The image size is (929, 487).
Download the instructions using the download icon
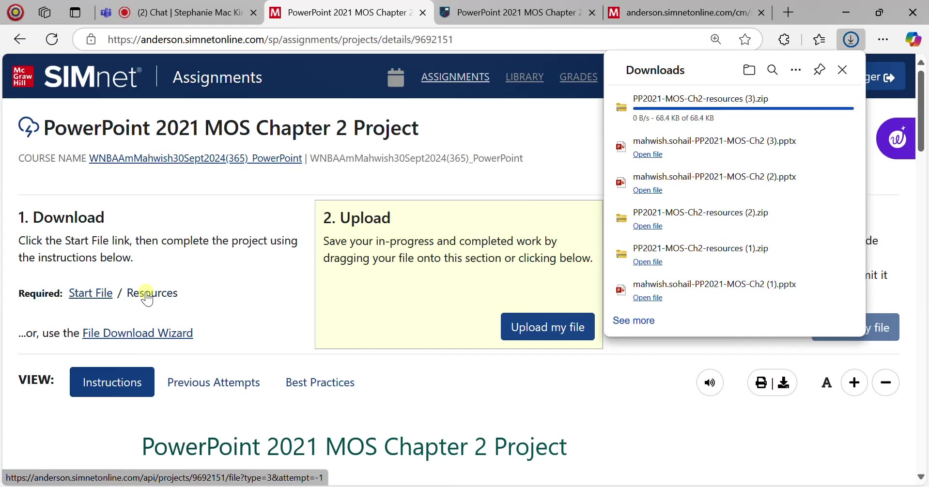[784, 382]
